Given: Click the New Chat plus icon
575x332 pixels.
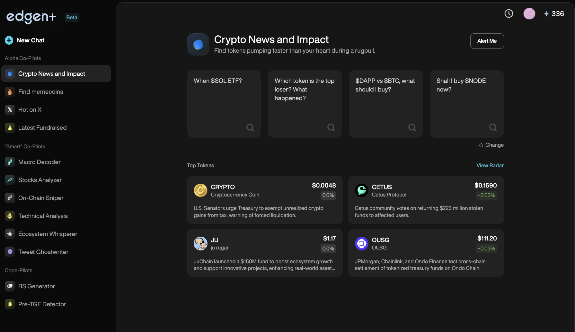Looking at the screenshot, I should tap(9, 40).
